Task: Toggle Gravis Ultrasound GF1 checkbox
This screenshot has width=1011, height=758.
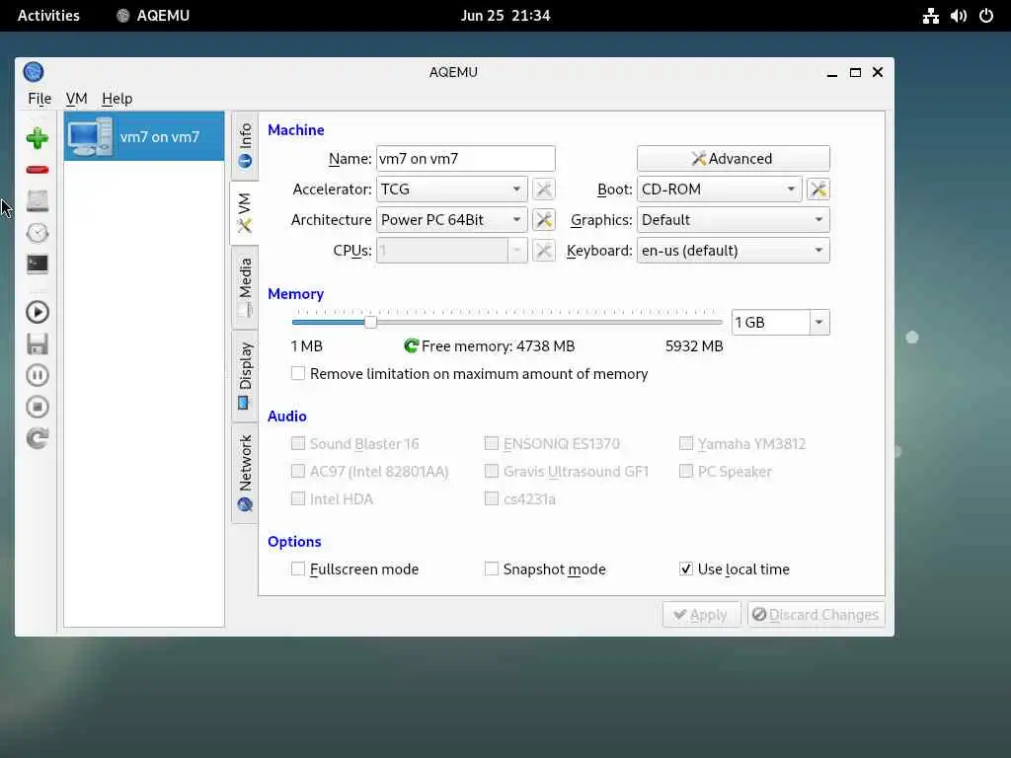Action: click(492, 471)
